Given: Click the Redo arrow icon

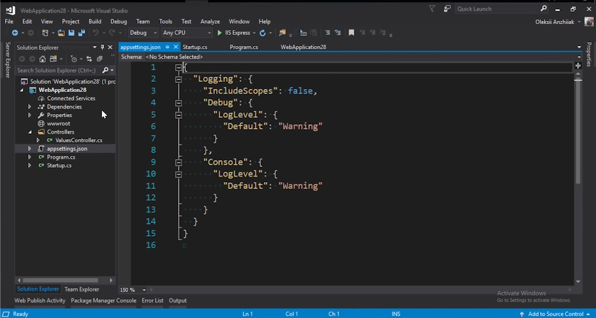Looking at the screenshot, I should 111,33.
